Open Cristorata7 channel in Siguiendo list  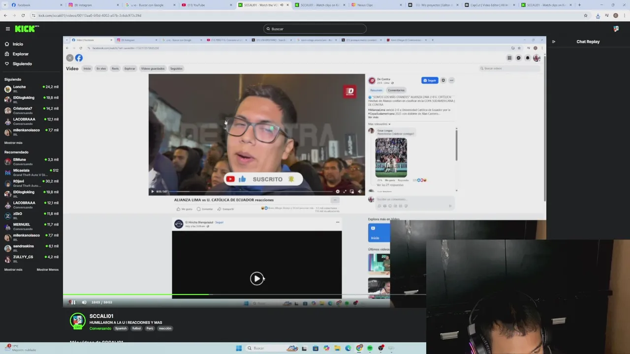(x=31, y=111)
